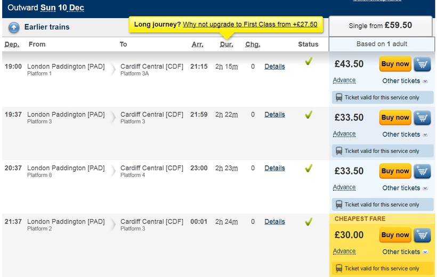Buy the £30.00 cheapest fare now
This screenshot has width=437, height=277.
[395, 235]
